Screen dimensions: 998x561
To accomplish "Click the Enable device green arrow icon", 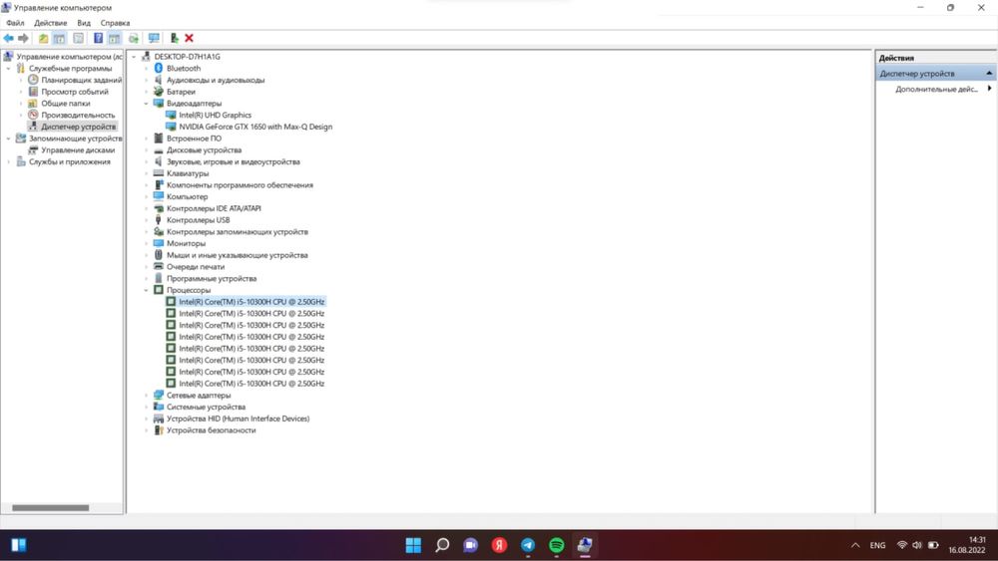I will [x=175, y=39].
